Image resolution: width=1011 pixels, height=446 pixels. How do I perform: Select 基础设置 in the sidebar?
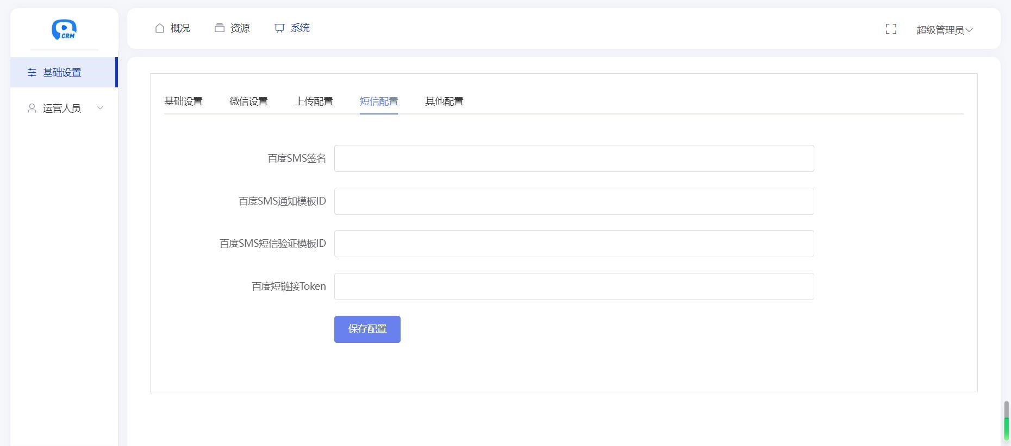(64, 72)
